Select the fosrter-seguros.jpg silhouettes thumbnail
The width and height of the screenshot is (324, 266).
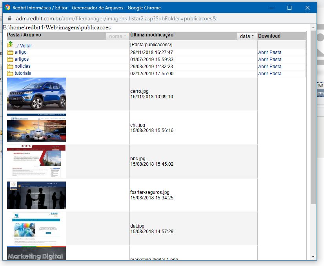point(36,195)
